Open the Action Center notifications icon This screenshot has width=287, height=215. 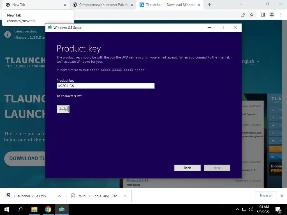pyautogui.click(x=278, y=209)
